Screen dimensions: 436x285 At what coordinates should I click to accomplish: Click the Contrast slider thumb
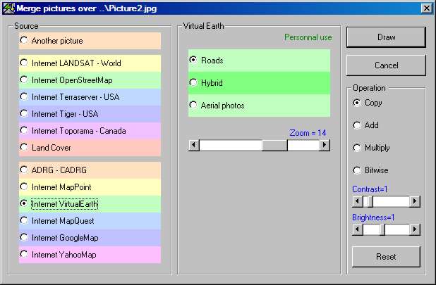(x=370, y=201)
